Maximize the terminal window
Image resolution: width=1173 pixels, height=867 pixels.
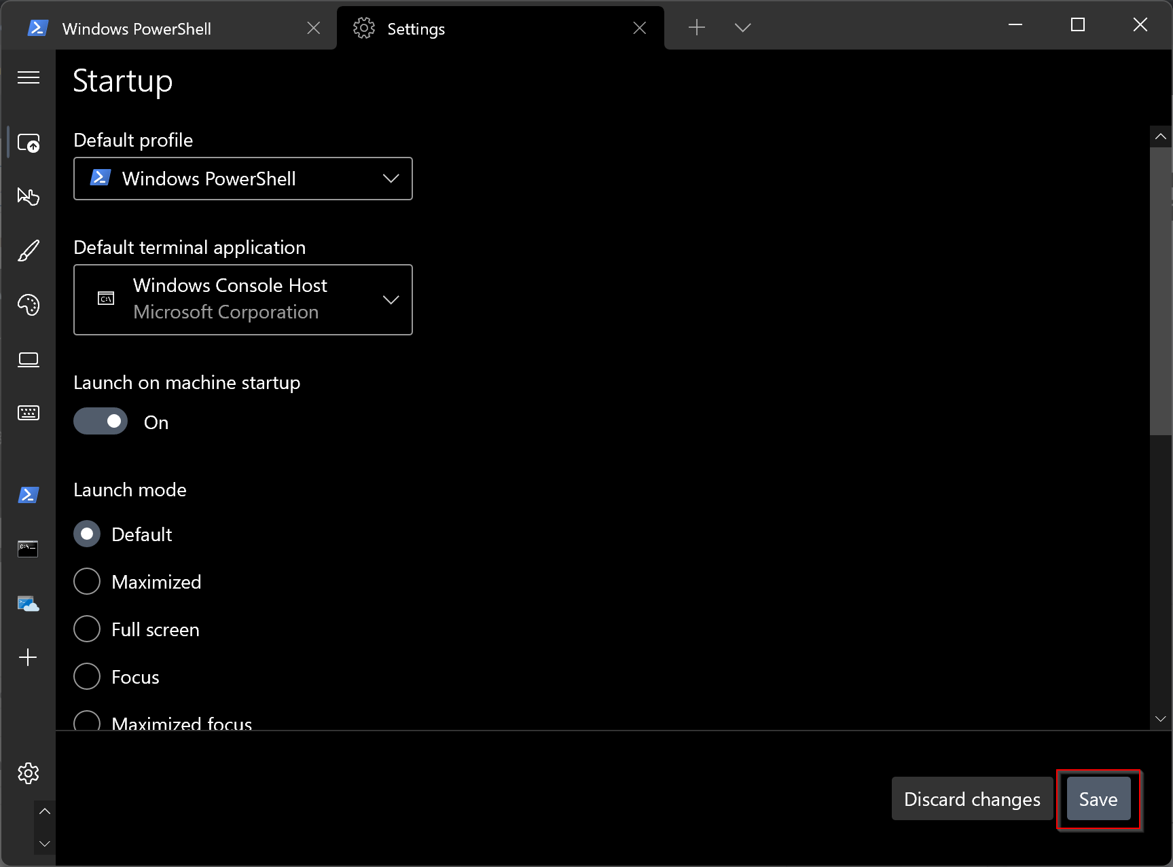[x=1078, y=25]
